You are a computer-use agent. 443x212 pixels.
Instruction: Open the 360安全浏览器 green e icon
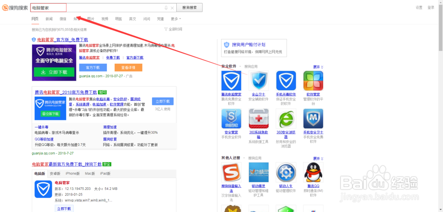[x=286, y=119]
